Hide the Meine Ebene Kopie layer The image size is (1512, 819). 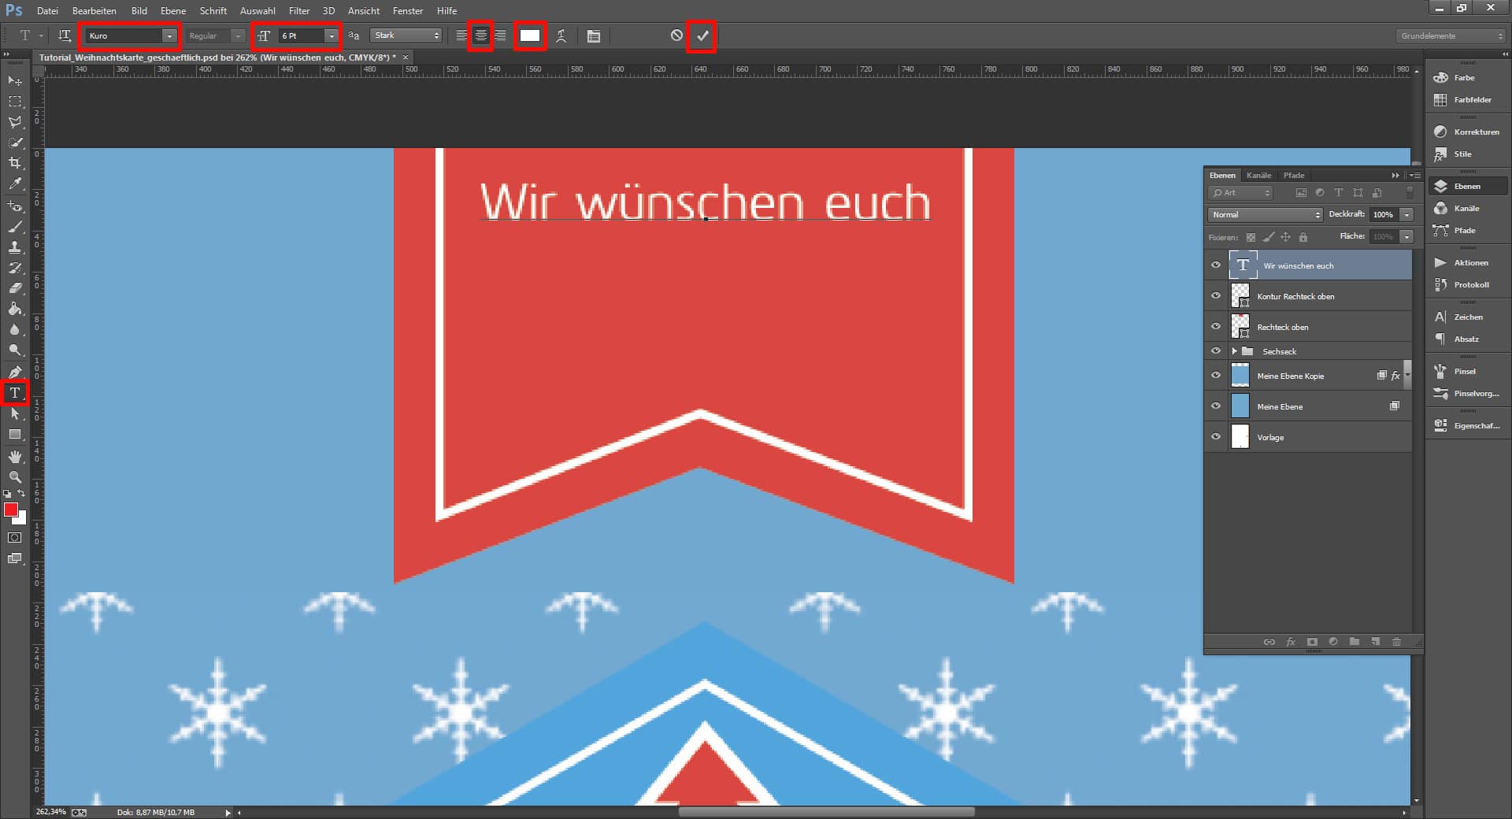coord(1215,376)
